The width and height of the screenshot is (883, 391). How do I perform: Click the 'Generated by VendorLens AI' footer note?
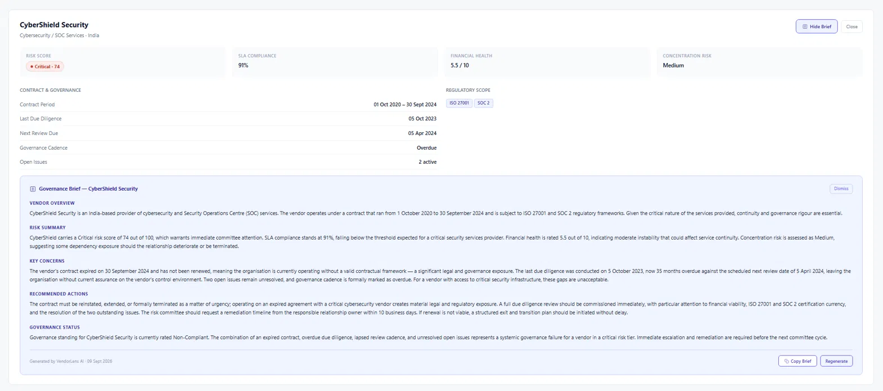[x=71, y=361]
